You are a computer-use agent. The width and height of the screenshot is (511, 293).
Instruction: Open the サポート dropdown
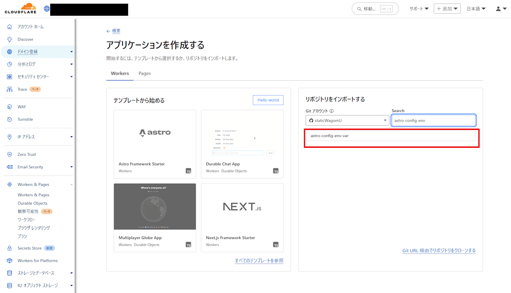(419, 8)
